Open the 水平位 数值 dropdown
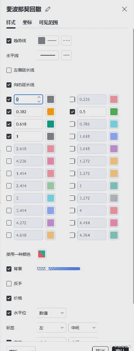This screenshot has height=351, width=134. [x=52, y=313]
